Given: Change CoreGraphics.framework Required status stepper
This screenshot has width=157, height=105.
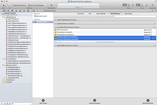Looking at the screenshot, I should pos(151,35).
